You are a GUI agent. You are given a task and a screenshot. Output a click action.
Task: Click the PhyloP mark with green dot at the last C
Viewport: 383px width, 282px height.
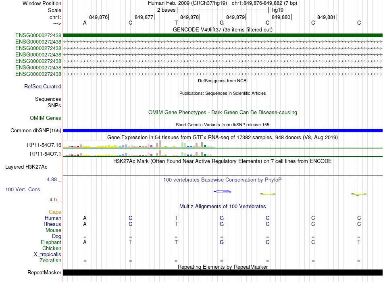(x=358, y=194)
